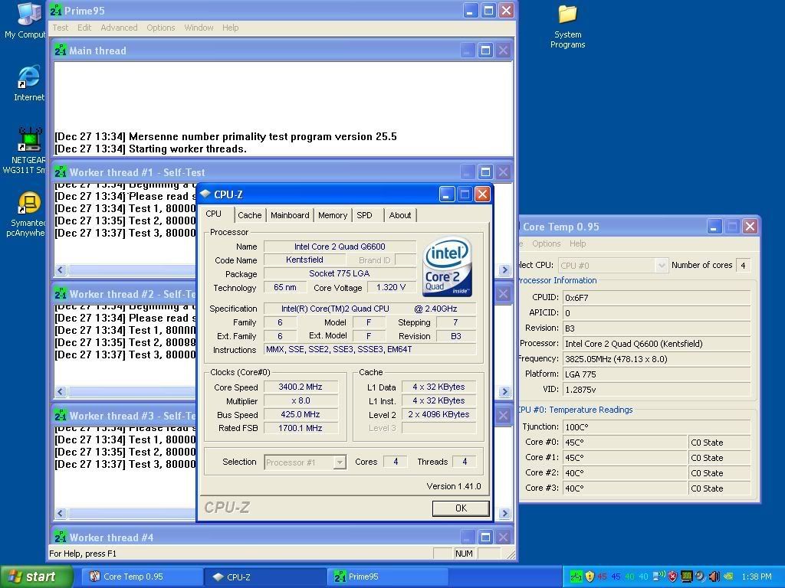
Task: Open the Advanced menu in Prime95
Action: tap(119, 28)
